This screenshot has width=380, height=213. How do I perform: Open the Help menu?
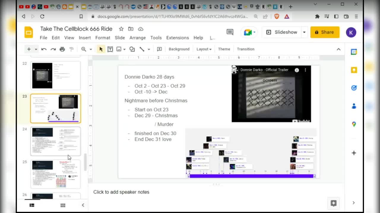tap(198, 38)
